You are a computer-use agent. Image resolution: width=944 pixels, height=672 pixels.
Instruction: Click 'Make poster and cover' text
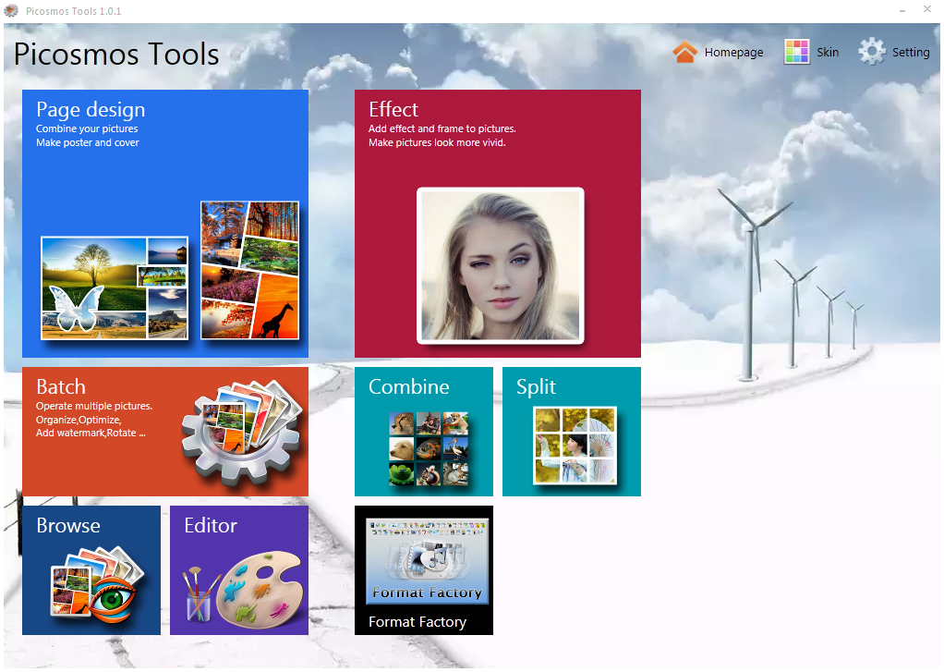pyautogui.click(x=88, y=142)
